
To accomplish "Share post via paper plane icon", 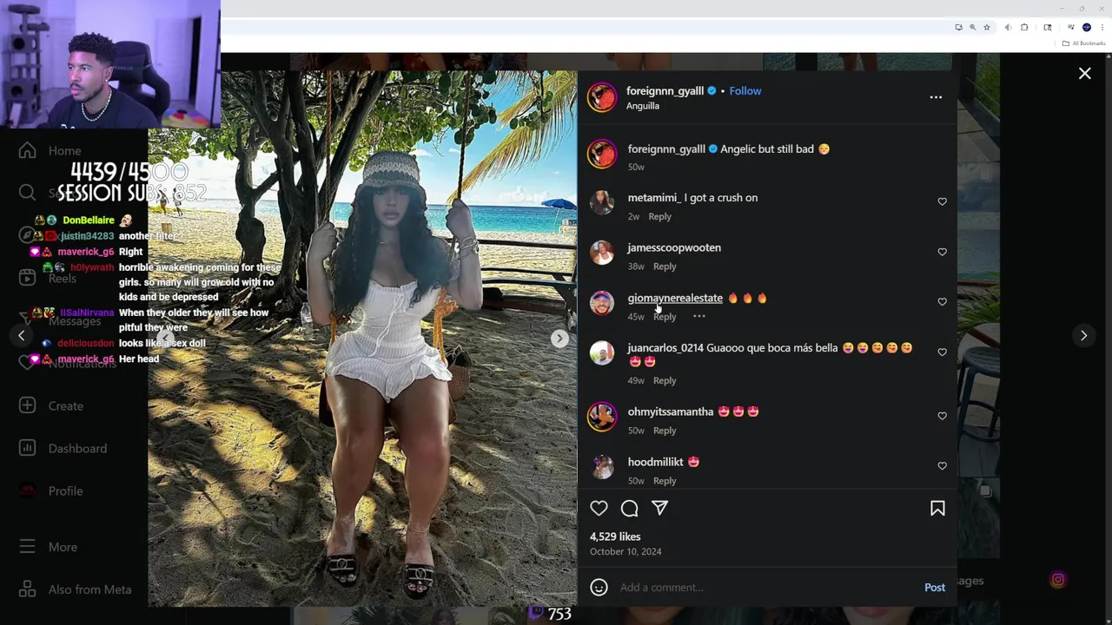I will point(660,509).
